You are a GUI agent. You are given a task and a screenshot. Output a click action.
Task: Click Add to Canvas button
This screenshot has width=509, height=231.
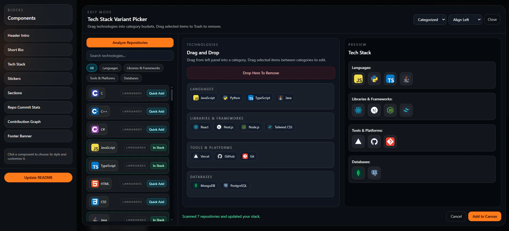(x=485, y=216)
